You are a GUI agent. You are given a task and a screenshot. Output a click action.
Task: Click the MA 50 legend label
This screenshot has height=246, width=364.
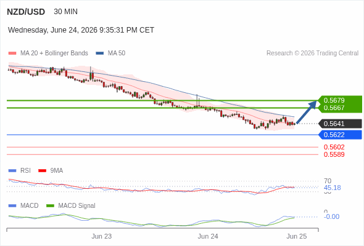point(117,54)
